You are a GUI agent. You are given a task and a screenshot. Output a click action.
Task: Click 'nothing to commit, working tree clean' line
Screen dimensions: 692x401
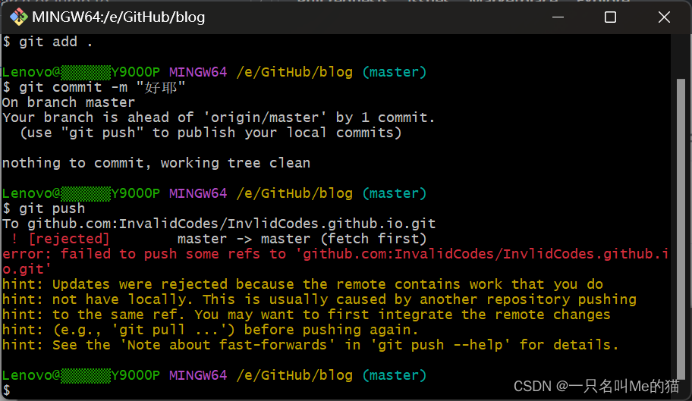[156, 163]
